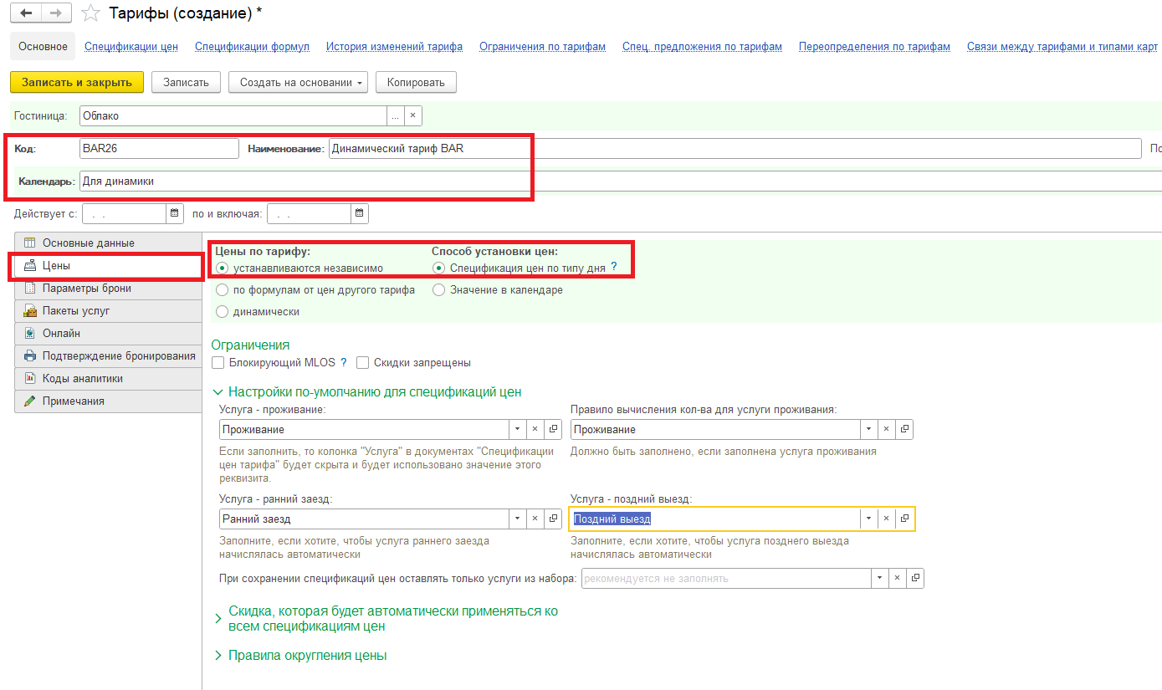Open the 'Переопределения по тарифам' link
The height and width of the screenshot is (690, 1162).
pos(874,47)
